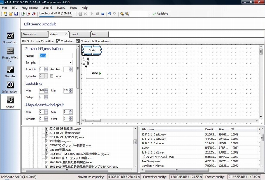Viewport: 265px width, 180px height.
Task: Open the Help menu
Action: (x=84, y=7)
